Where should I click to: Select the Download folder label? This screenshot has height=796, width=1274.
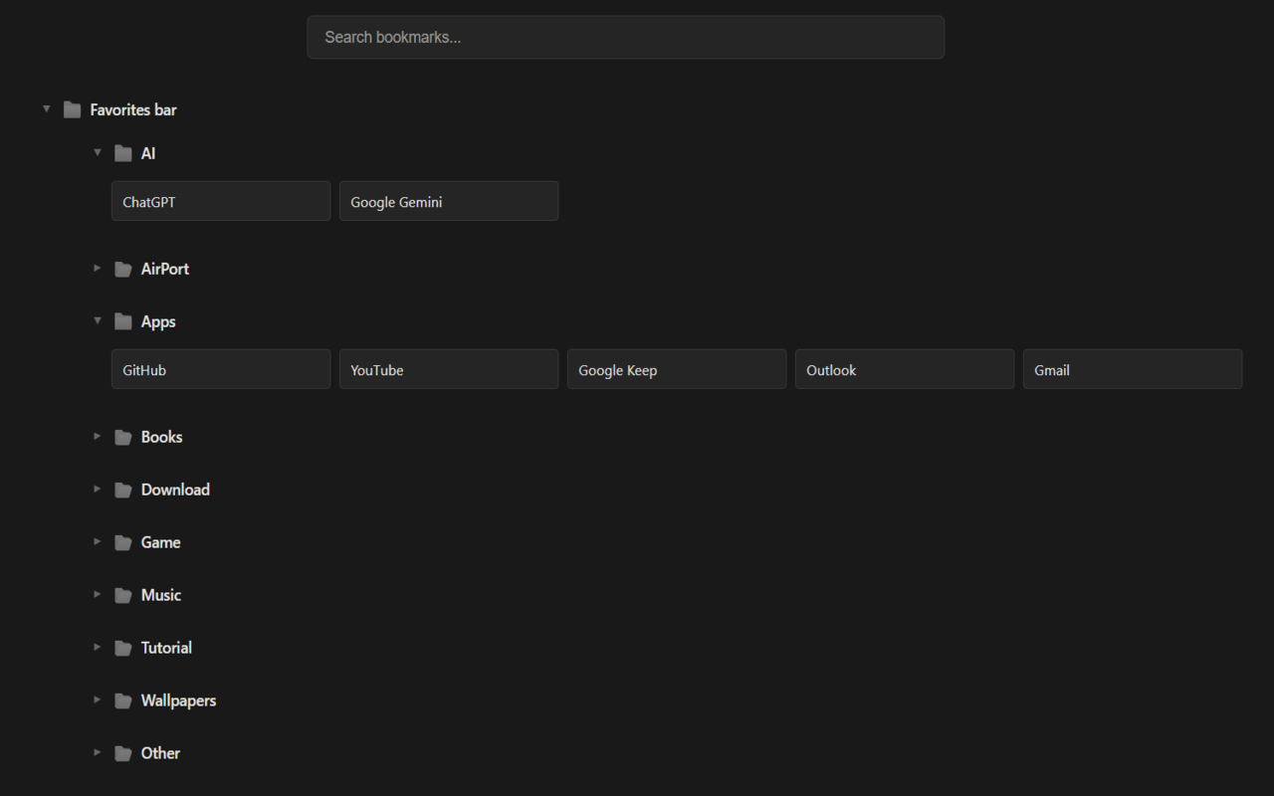click(175, 490)
